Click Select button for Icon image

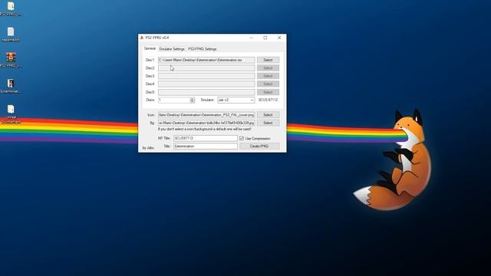point(268,115)
